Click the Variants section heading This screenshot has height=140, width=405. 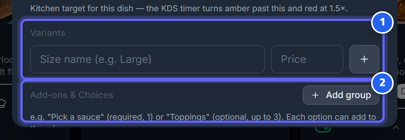[48, 33]
